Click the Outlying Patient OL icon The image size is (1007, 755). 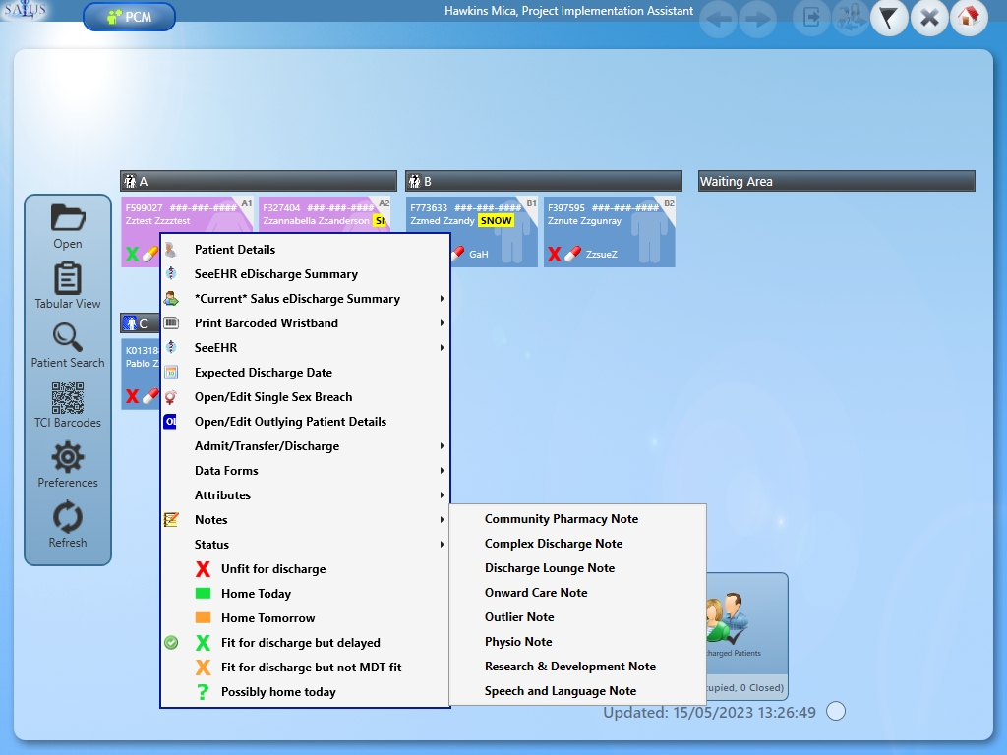(x=170, y=421)
